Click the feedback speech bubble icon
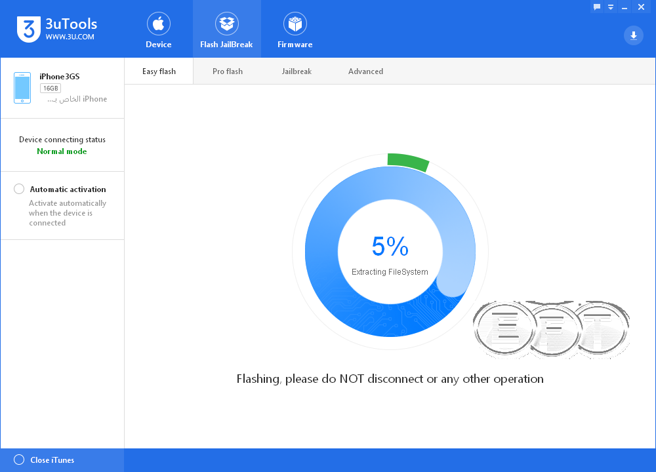656x472 pixels. [x=597, y=7]
